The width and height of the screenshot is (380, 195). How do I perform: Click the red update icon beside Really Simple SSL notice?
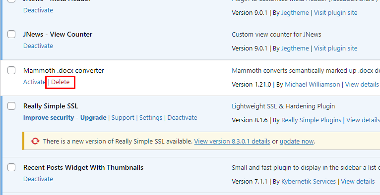point(35,141)
